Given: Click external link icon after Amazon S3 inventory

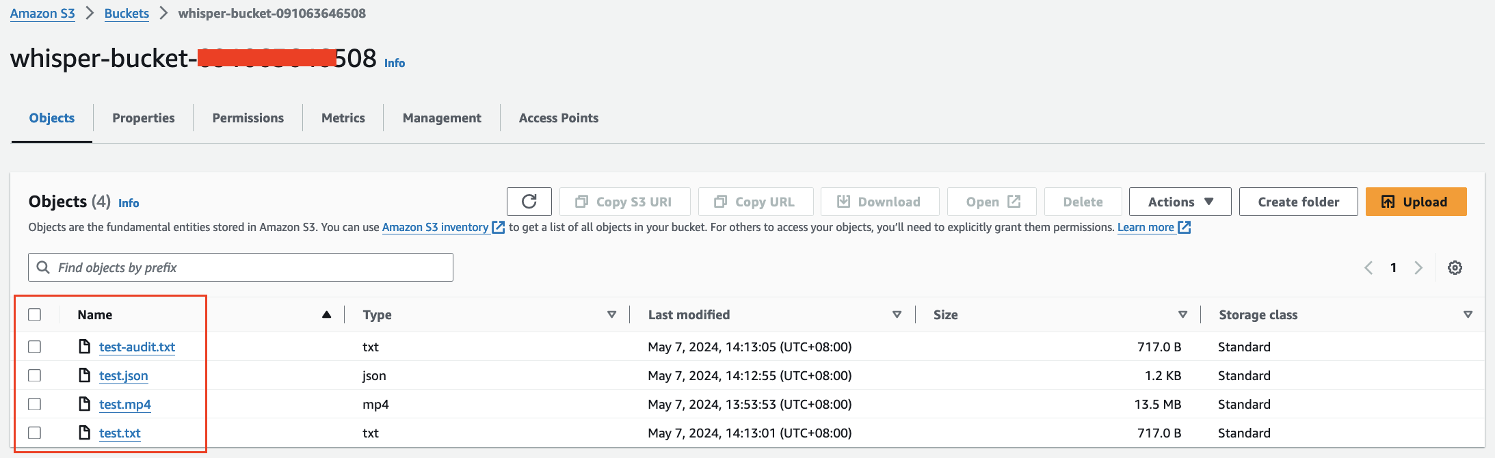Looking at the screenshot, I should [499, 227].
